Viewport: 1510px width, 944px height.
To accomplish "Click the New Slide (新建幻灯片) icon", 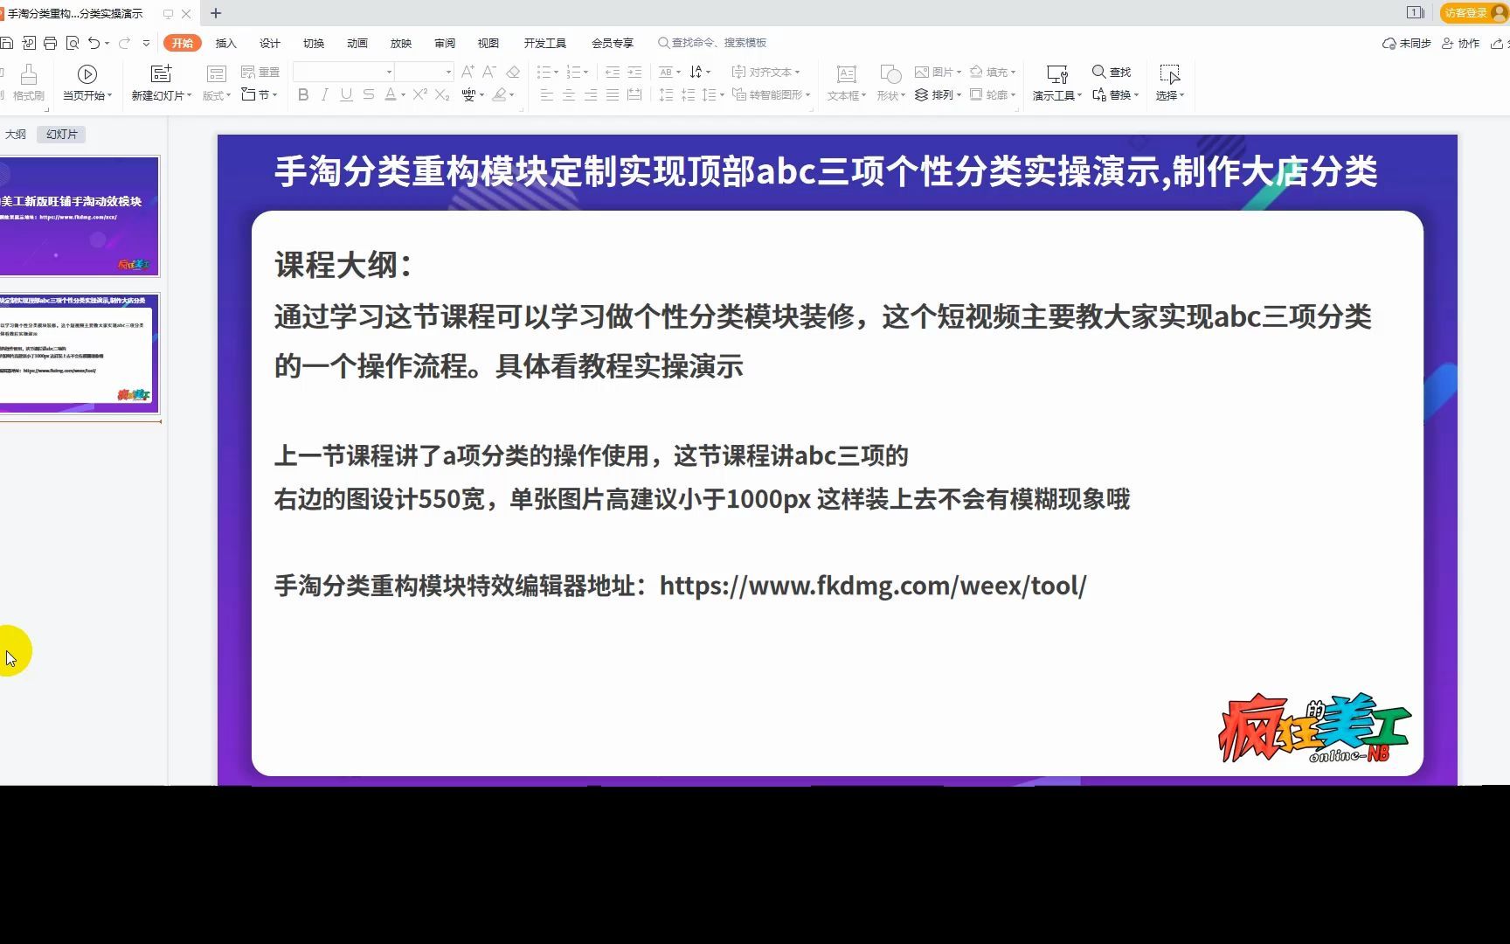I will [161, 74].
